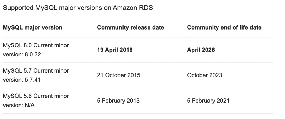Click the 'MySQL major version' column header

coord(33,27)
